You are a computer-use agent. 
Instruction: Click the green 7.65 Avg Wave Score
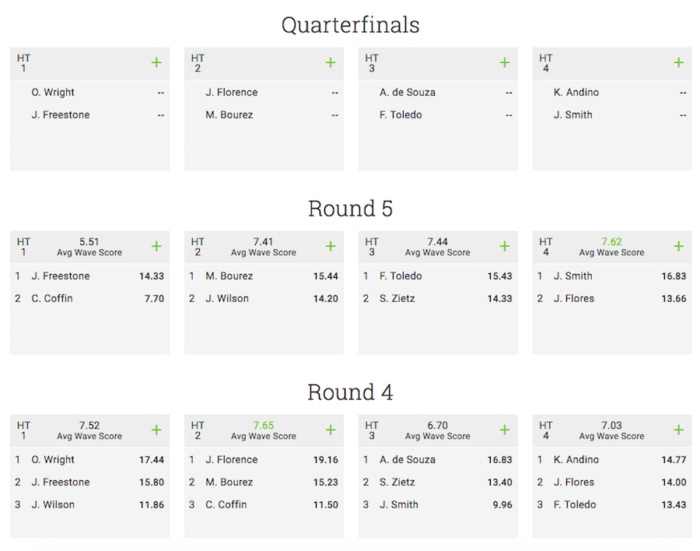click(x=264, y=426)
